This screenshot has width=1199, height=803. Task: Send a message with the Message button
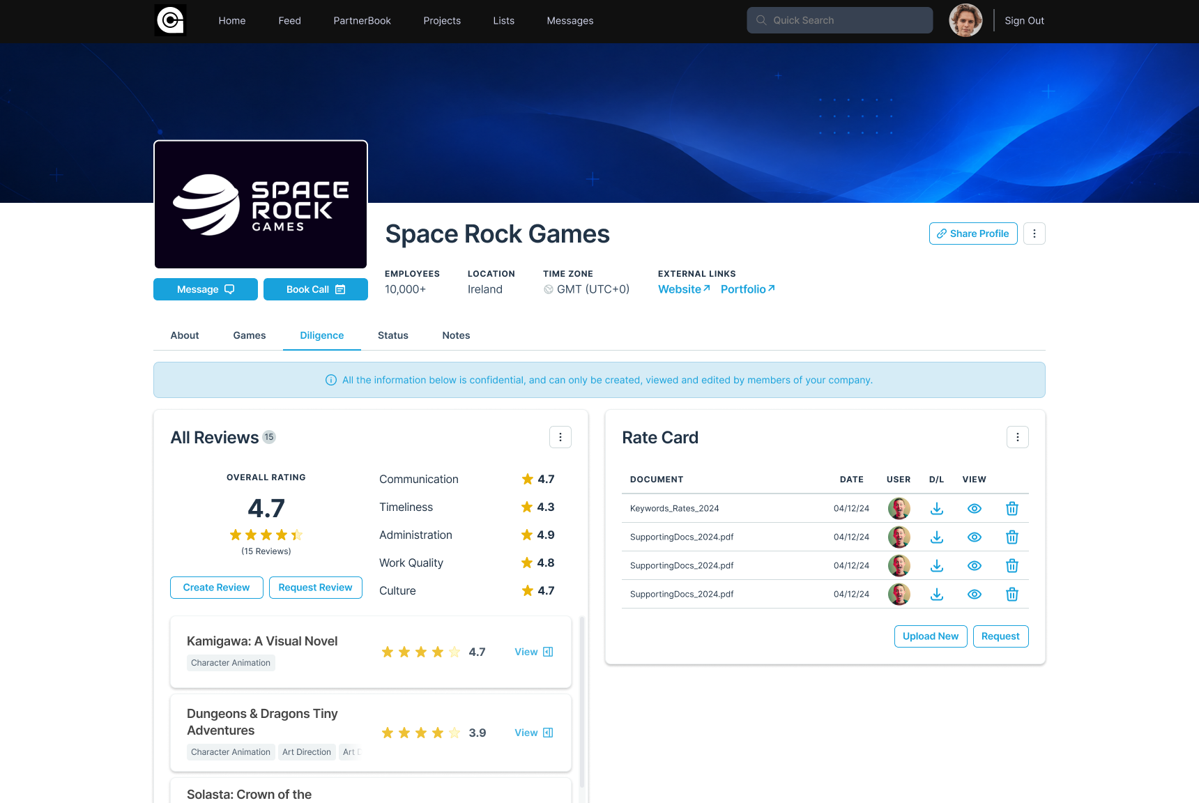(x=206, y=289)
